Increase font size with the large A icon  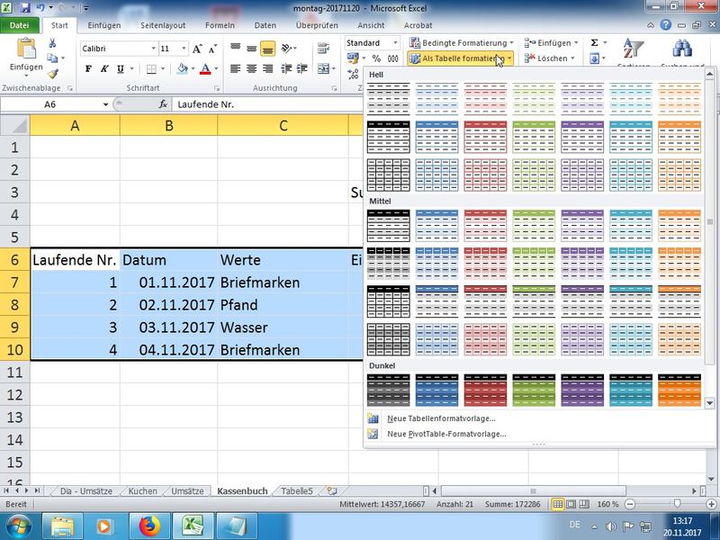click(x=197, y=49)
